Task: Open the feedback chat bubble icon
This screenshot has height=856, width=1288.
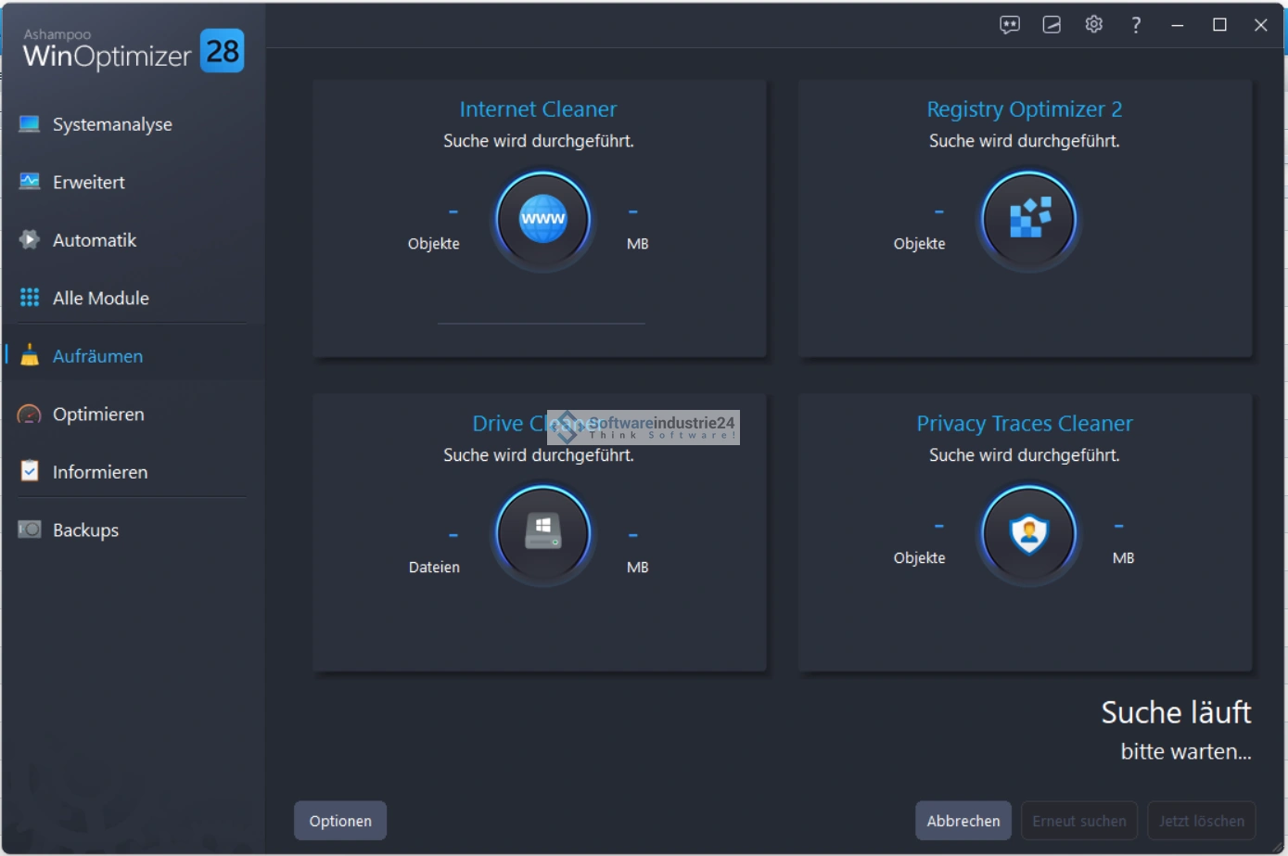Action: click(1009, 25)
